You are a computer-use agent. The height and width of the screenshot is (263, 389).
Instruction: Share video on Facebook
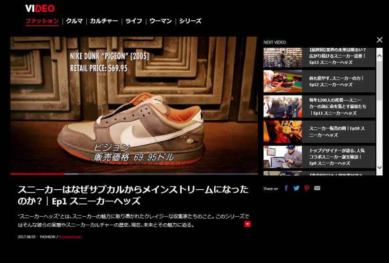click(286, 188)
